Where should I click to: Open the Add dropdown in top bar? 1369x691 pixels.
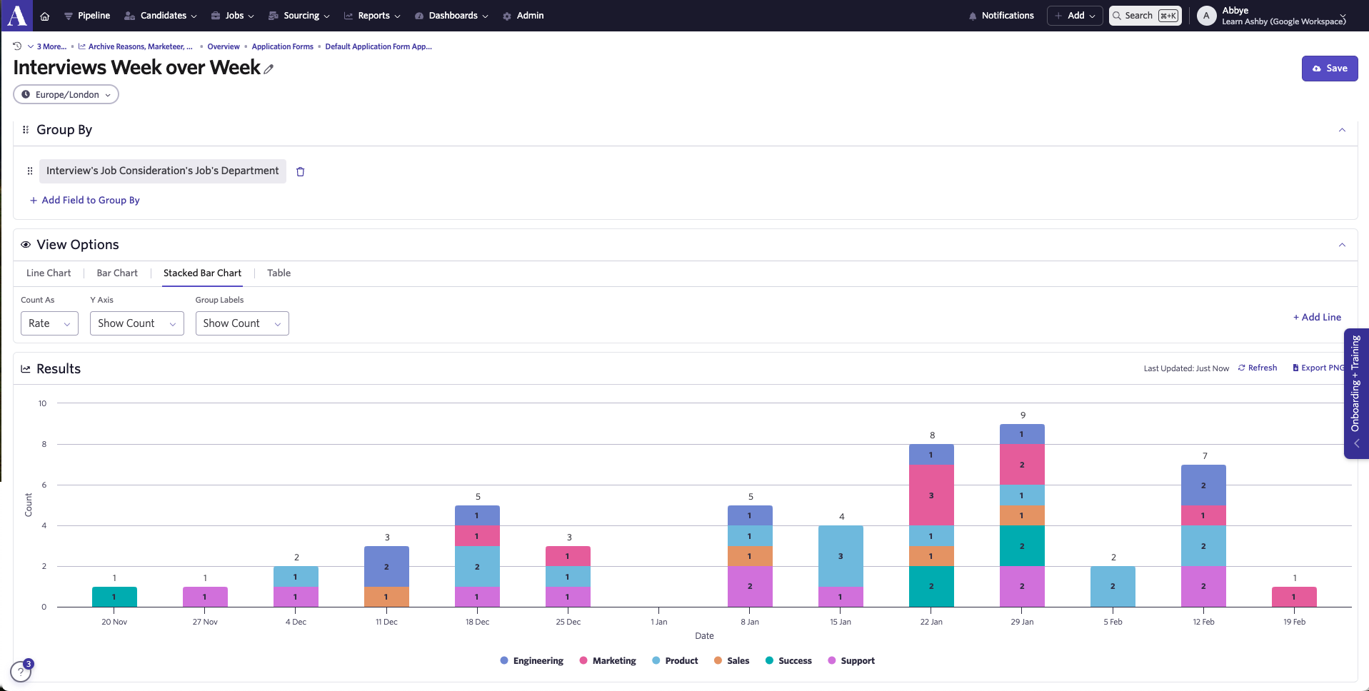1075,16
